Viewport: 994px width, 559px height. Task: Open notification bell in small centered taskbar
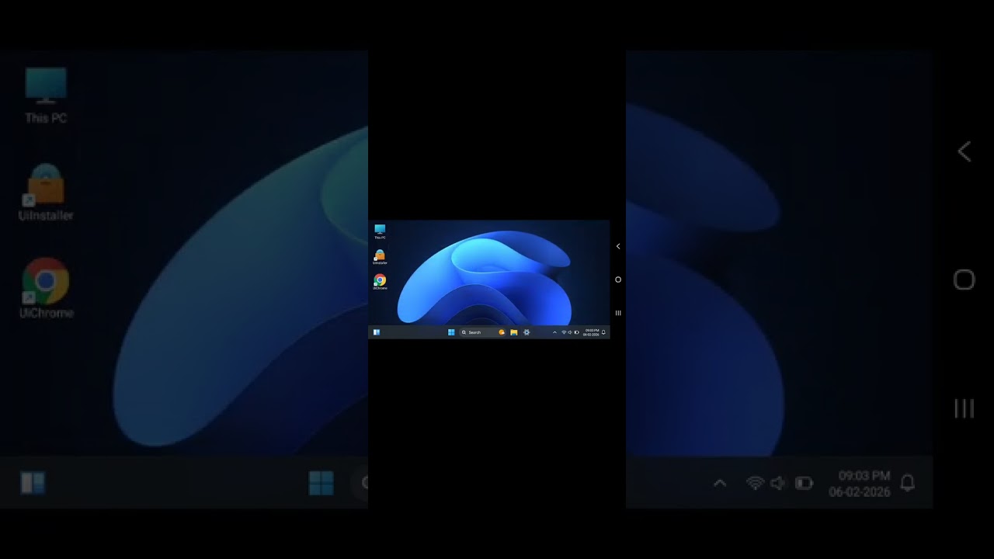click(603, 332)
